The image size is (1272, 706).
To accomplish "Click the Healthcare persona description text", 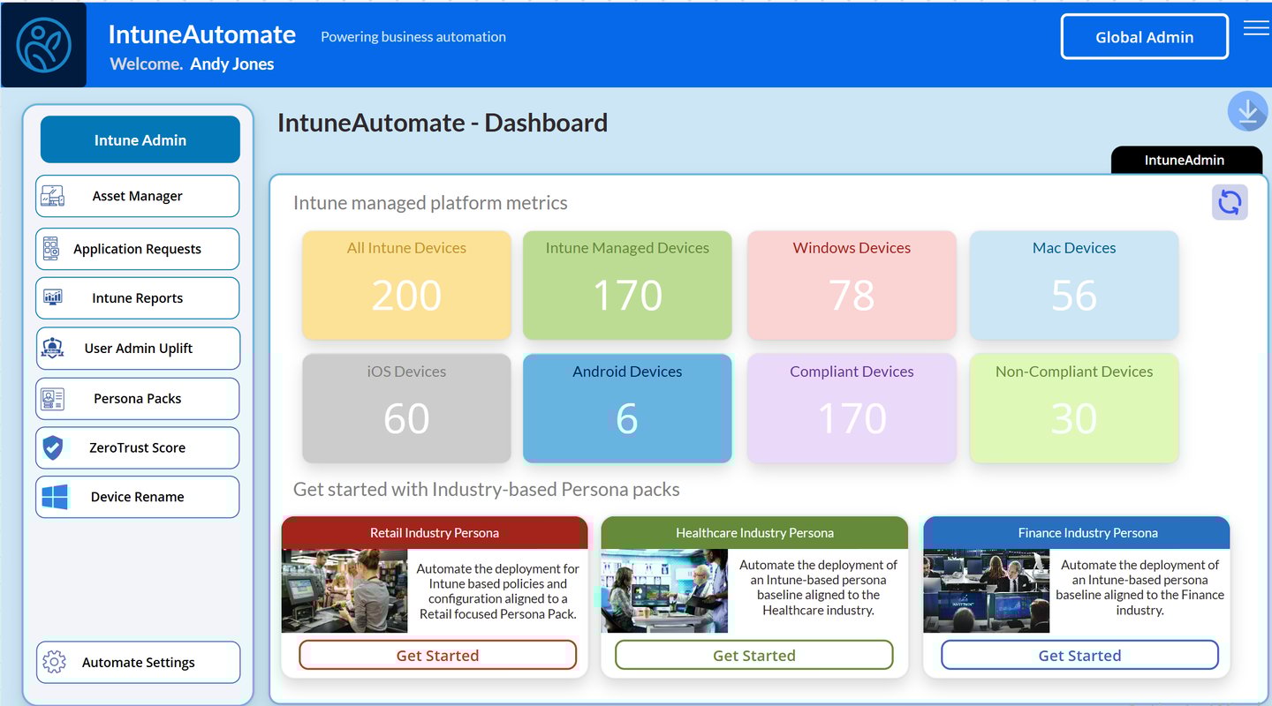I will [x=819, y=587].
